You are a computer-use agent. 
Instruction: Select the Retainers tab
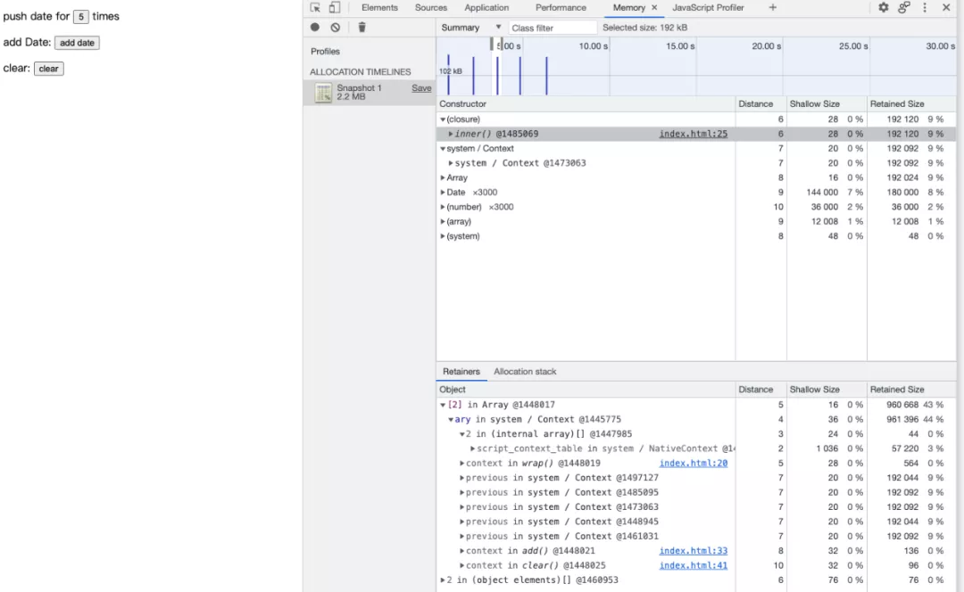point(461,372)
